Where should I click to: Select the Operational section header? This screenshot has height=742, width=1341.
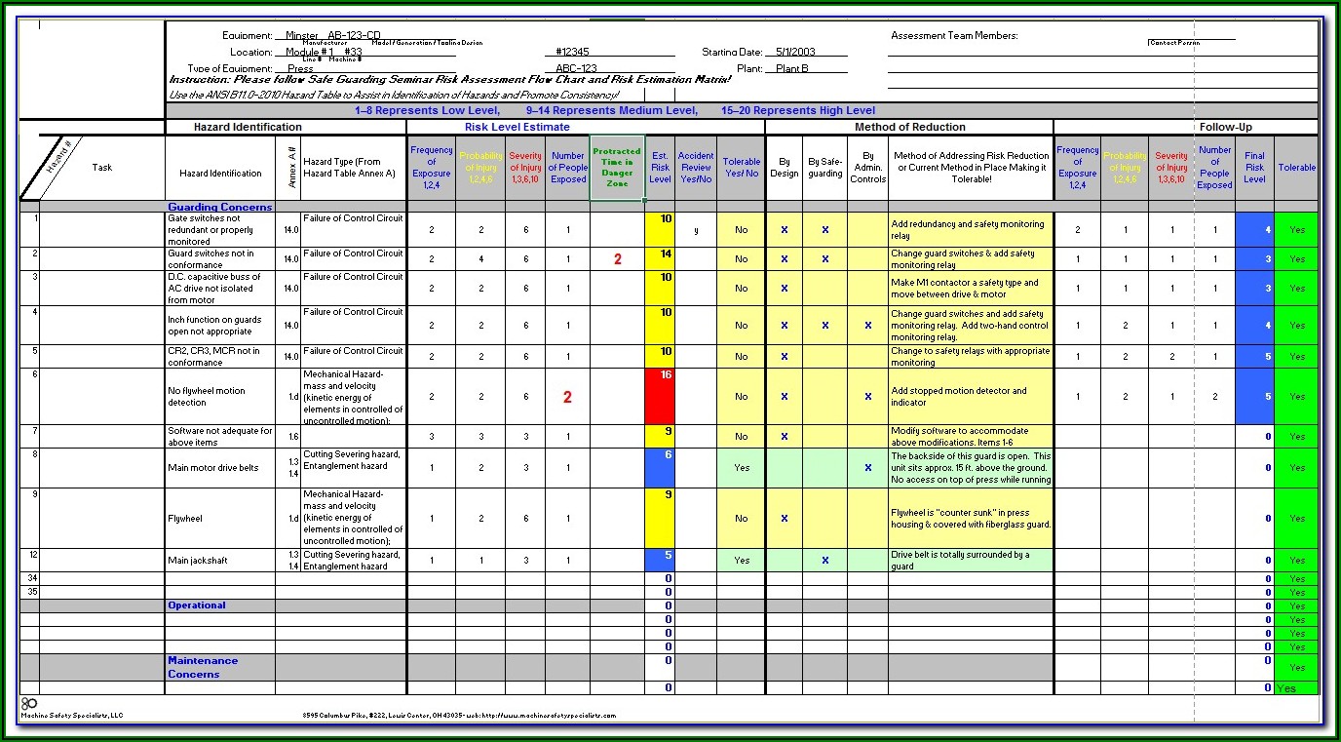coord(197,605)
